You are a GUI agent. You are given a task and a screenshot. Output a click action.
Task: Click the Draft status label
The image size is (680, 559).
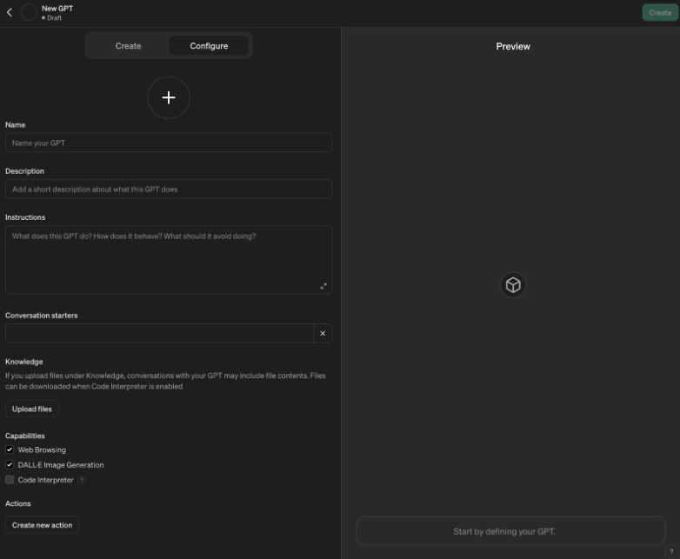pyautogui.click(x=54, y=17)
